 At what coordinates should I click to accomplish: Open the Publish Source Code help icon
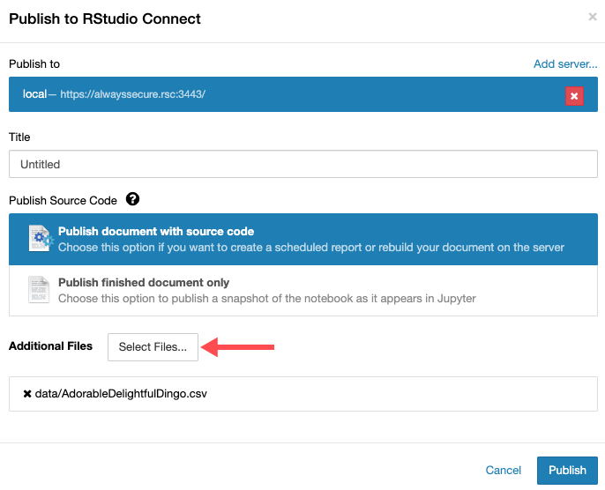(132, 199)
